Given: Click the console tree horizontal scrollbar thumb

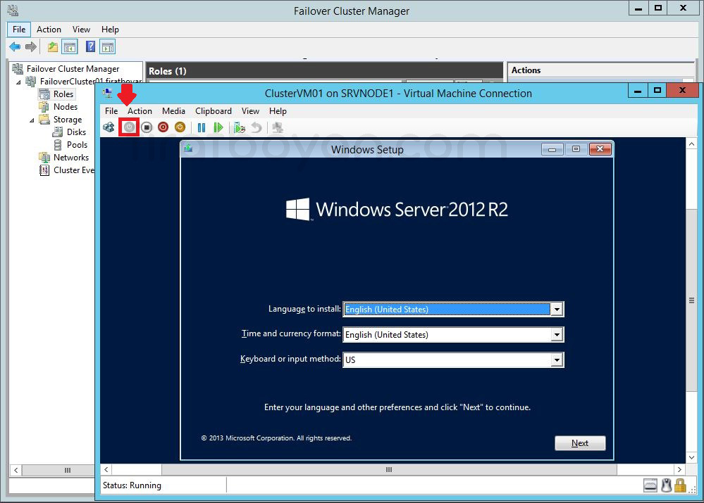Looking at the screenshot, I should point(58,470).
